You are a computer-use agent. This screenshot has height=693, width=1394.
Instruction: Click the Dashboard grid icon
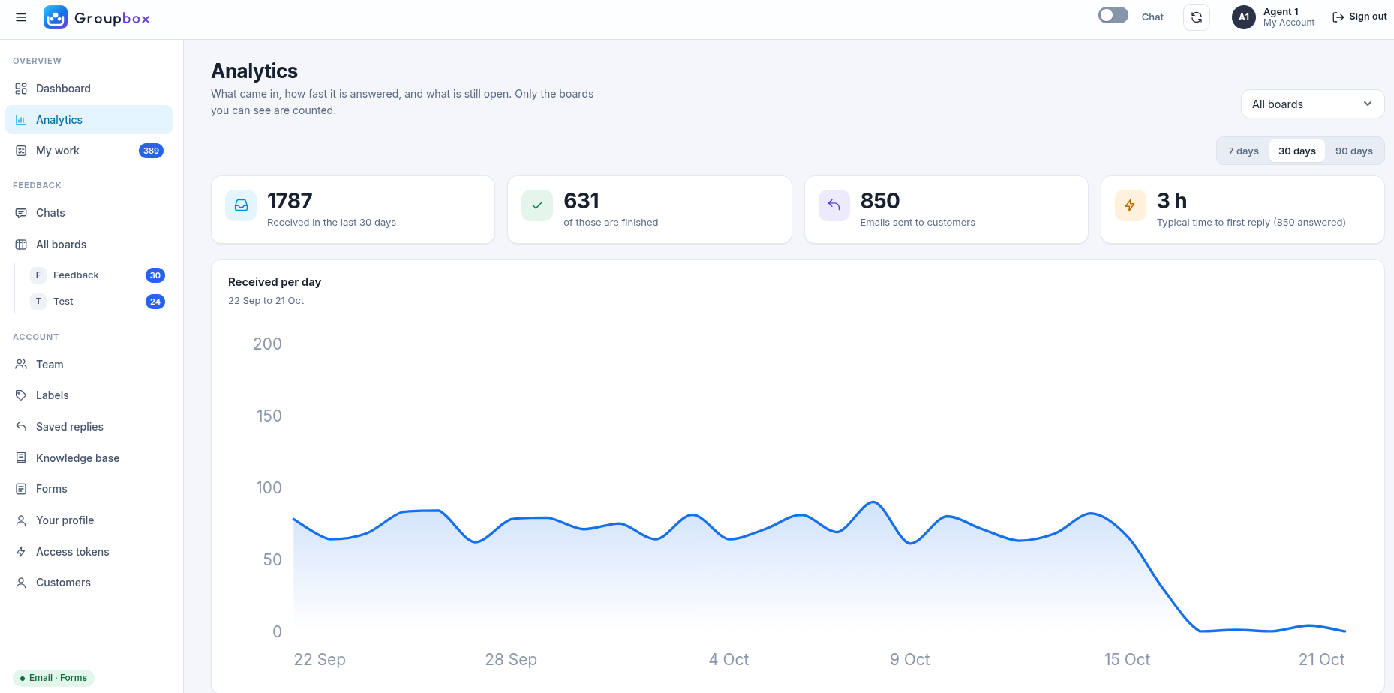click(21, 88)
